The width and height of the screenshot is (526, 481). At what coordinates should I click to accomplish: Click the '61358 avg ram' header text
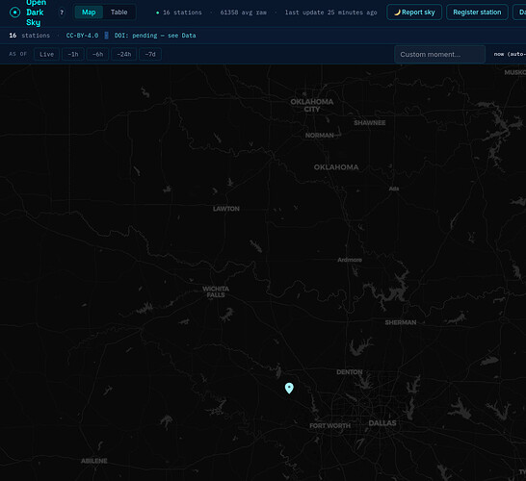click(244, 13)
